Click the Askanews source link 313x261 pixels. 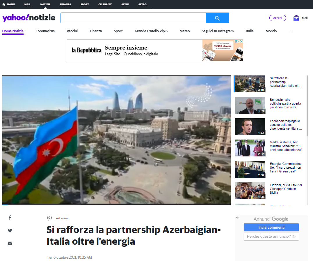(62, 218)
